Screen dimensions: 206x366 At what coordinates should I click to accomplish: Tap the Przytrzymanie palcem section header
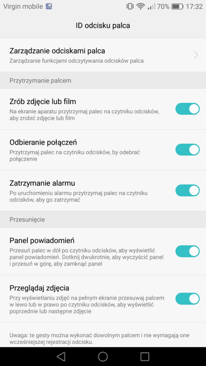pos(103,80)
